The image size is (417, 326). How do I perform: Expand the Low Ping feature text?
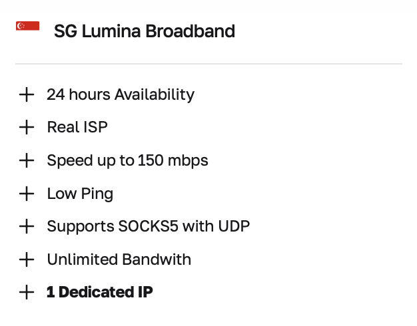point(80,194)
